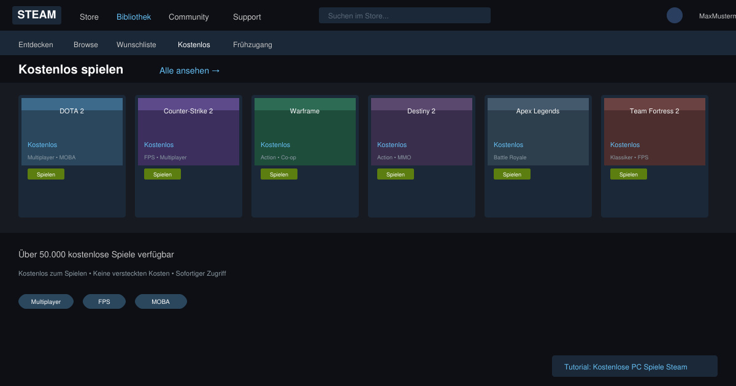
Task: Open the Support menu
Action: tap(247, 17)
